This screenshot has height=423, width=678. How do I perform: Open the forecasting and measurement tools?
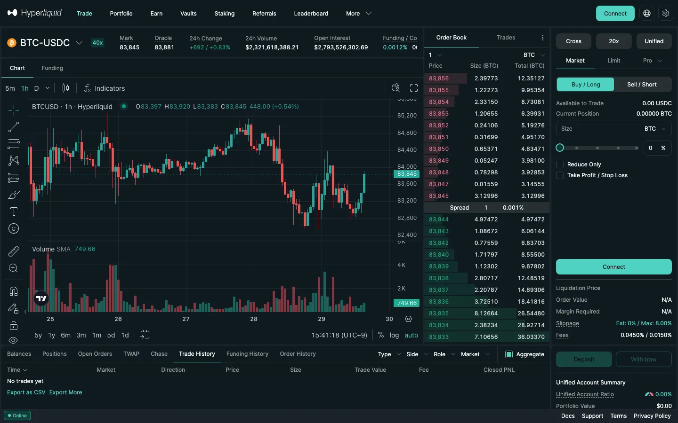point(14,178)
